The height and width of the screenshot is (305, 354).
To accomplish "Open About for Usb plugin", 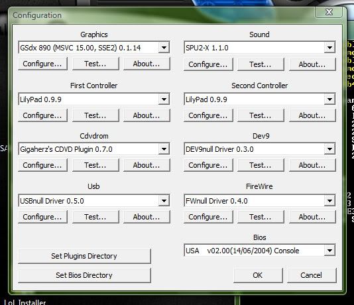I will pyautogui.click(x=147, y=217).
